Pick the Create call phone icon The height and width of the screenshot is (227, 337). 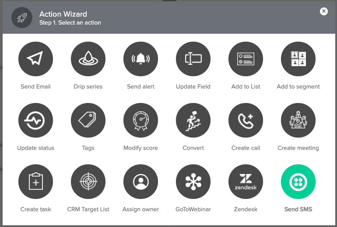click(246, 120)
